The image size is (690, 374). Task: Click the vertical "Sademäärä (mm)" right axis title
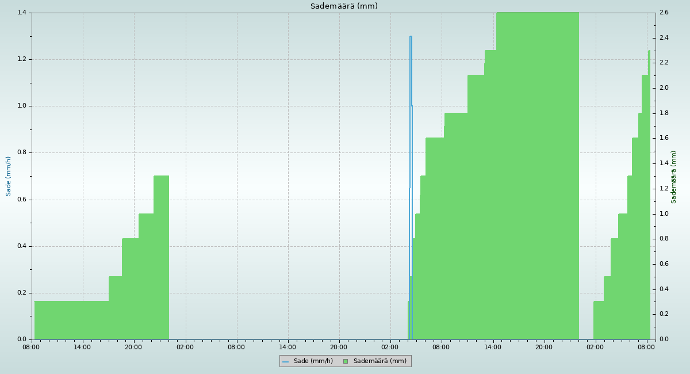pos(674,177)
